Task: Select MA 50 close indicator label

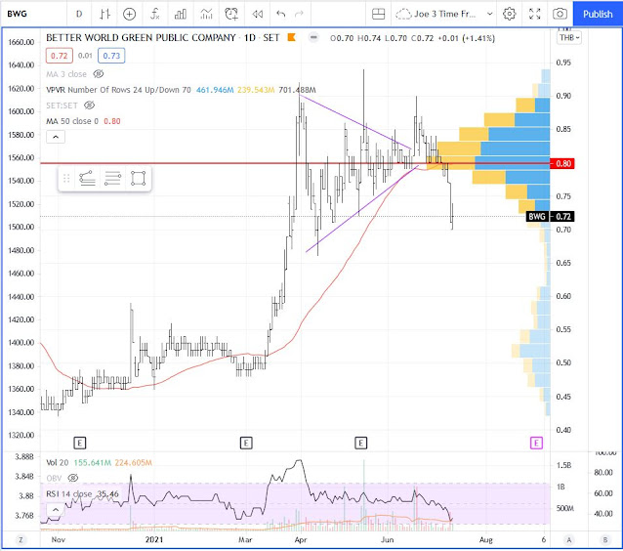Action: coord(72,121)
